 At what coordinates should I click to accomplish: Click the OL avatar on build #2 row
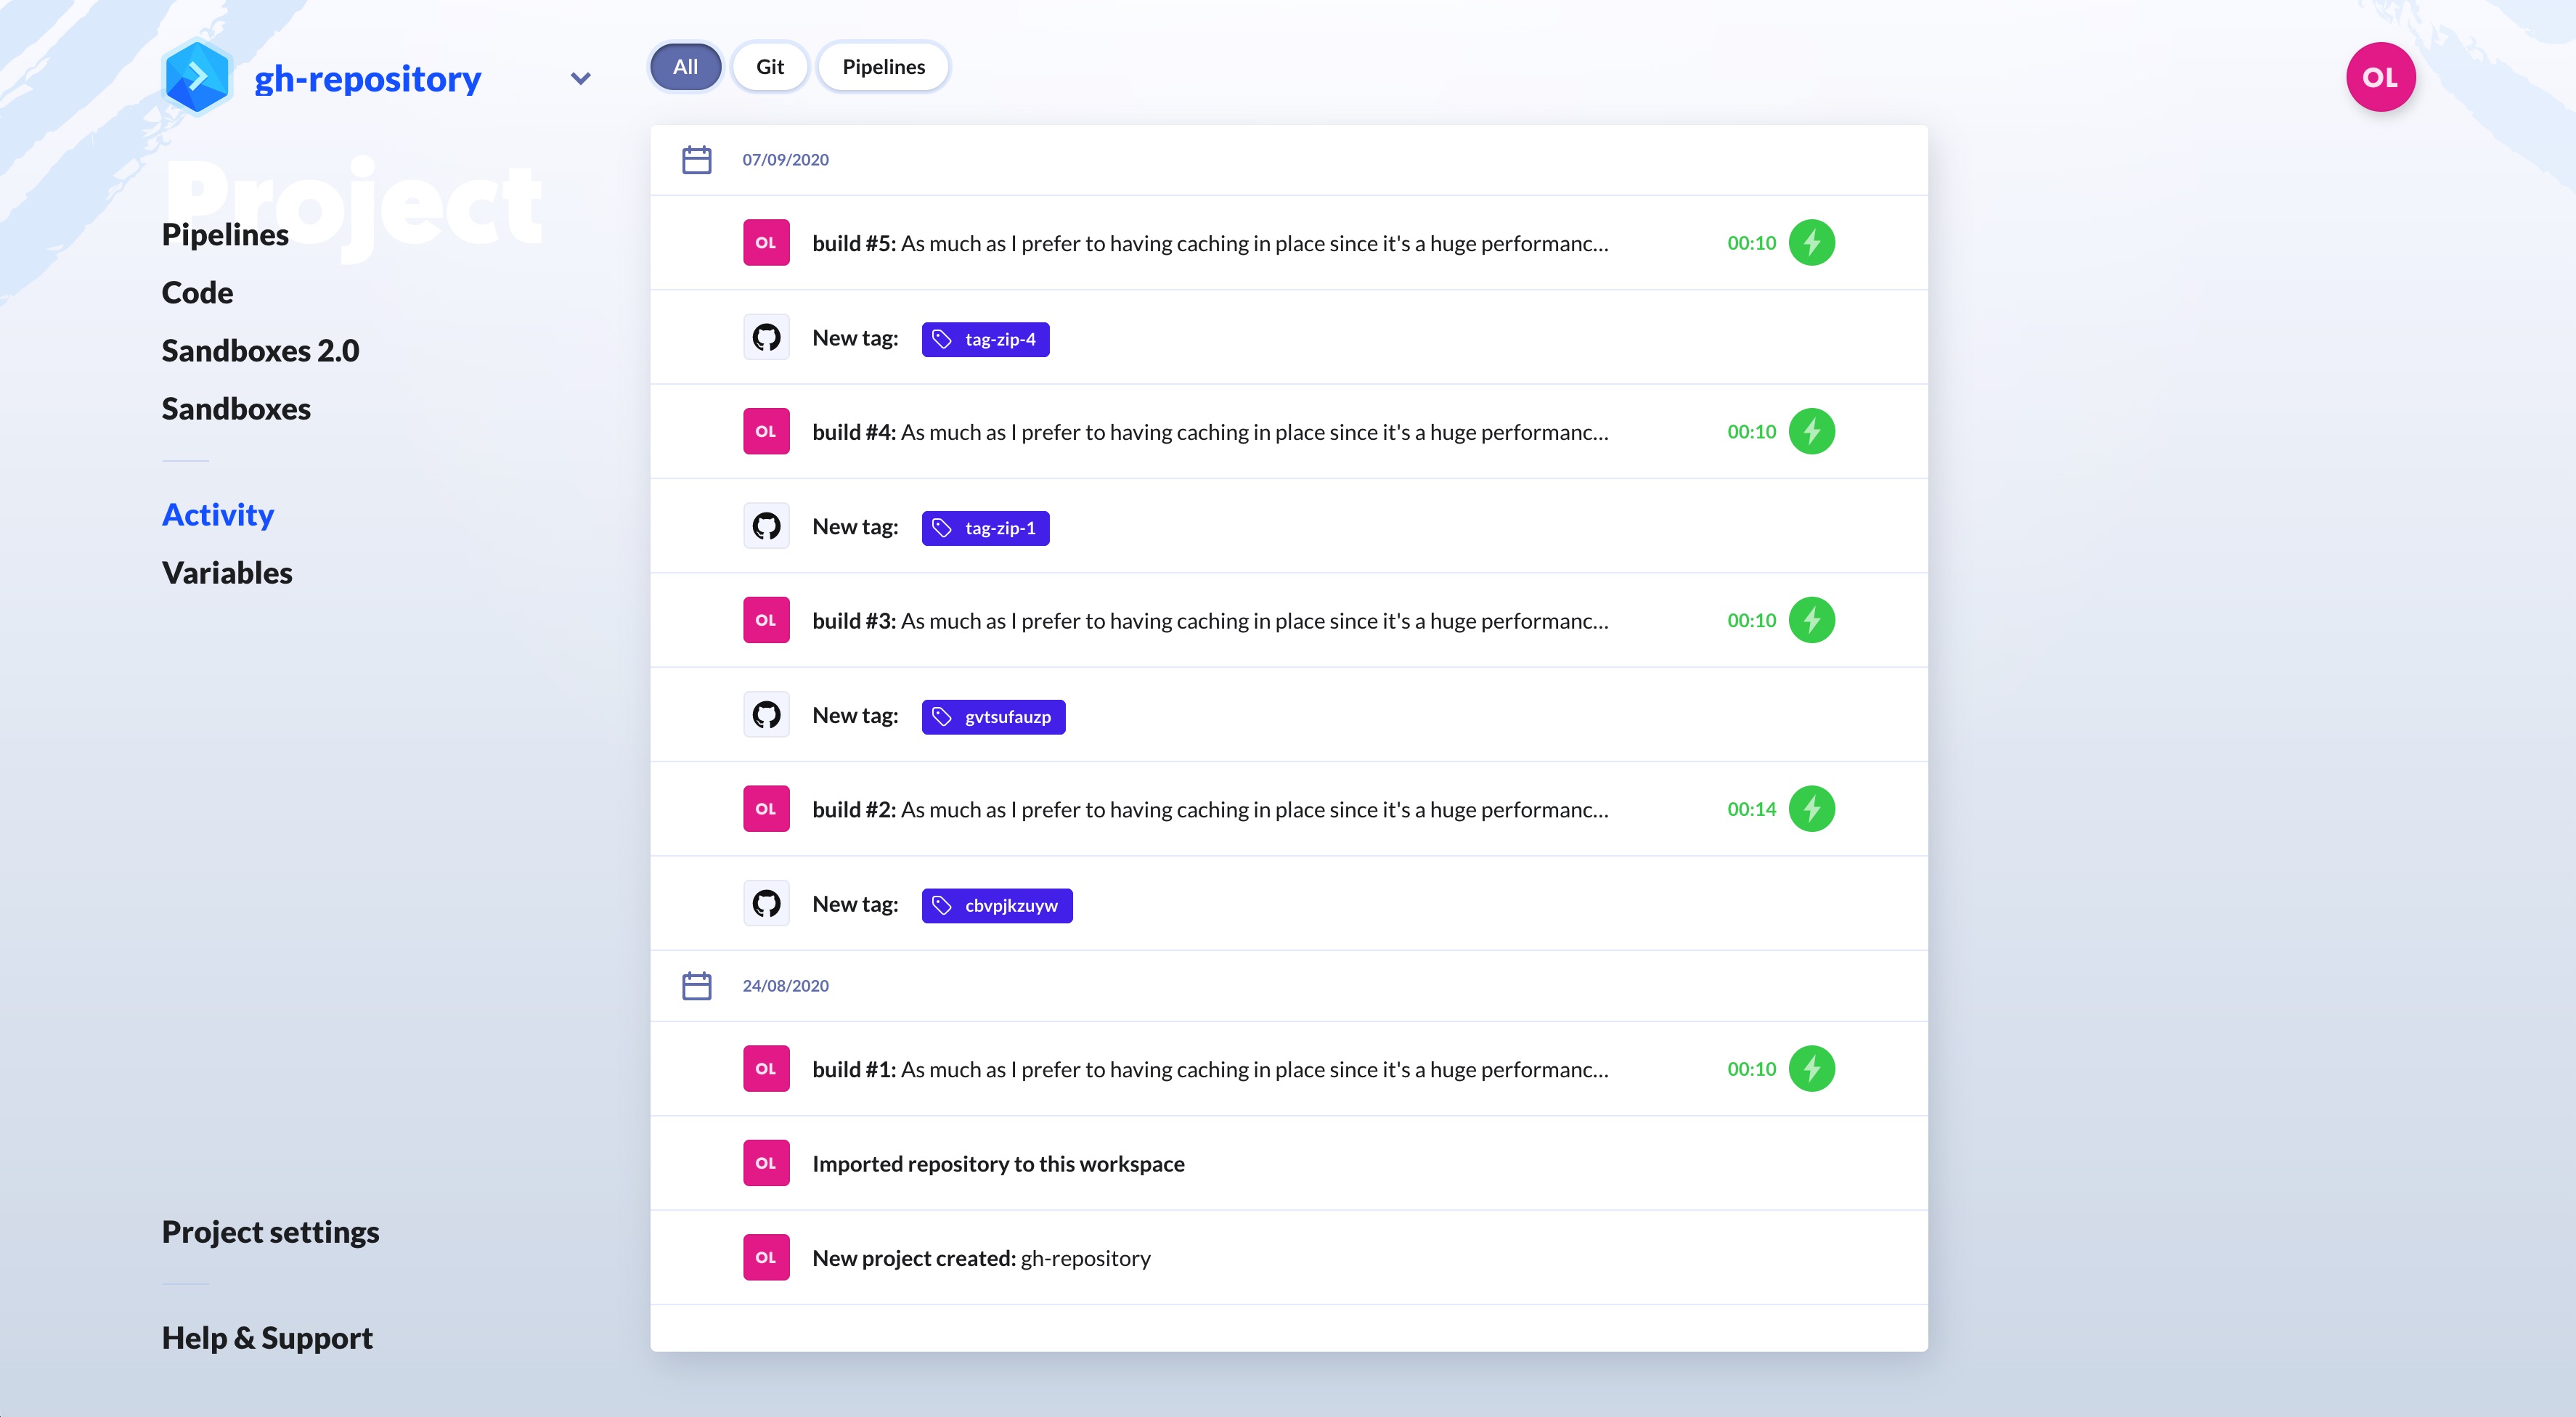(766, 809)
